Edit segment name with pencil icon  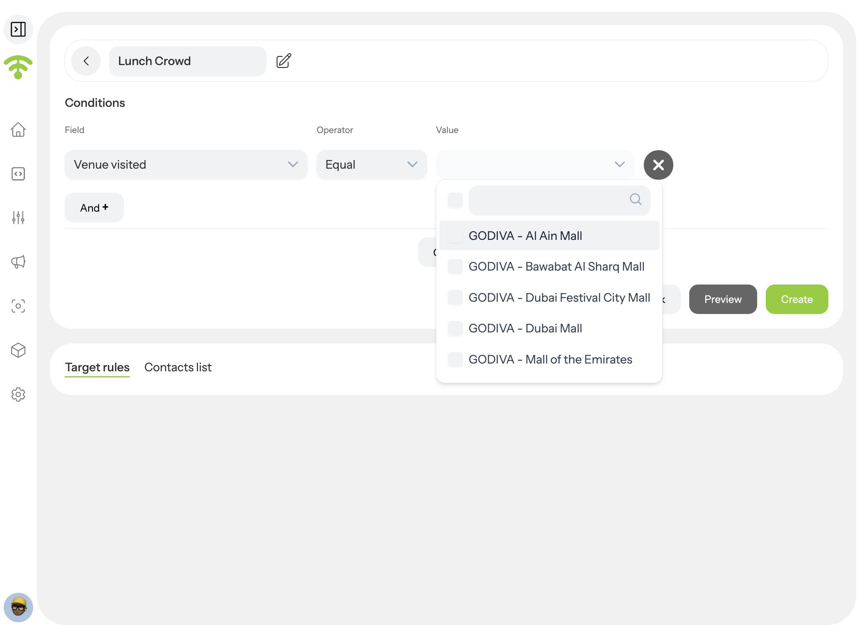[283, 61]
